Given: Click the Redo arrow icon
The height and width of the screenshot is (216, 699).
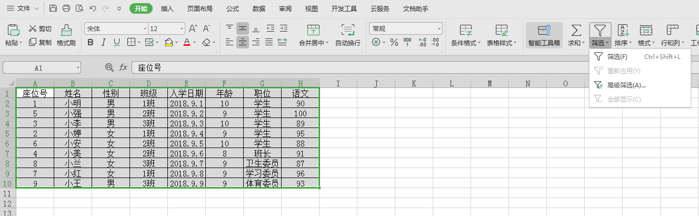Looking at the screenshot, I should 105,8.
